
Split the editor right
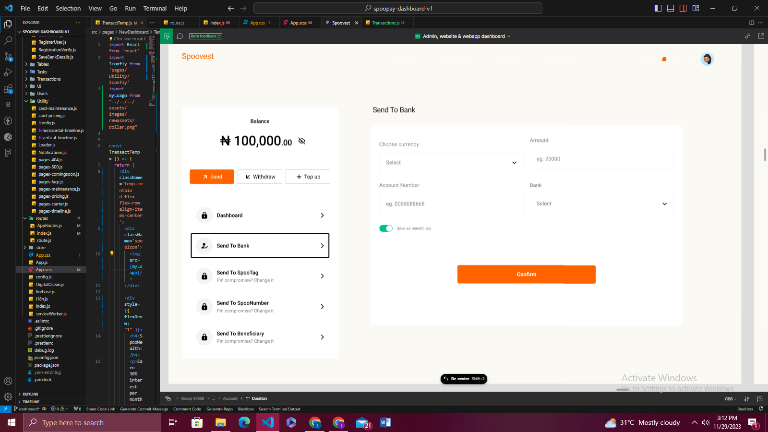click(x=752, y=23)
